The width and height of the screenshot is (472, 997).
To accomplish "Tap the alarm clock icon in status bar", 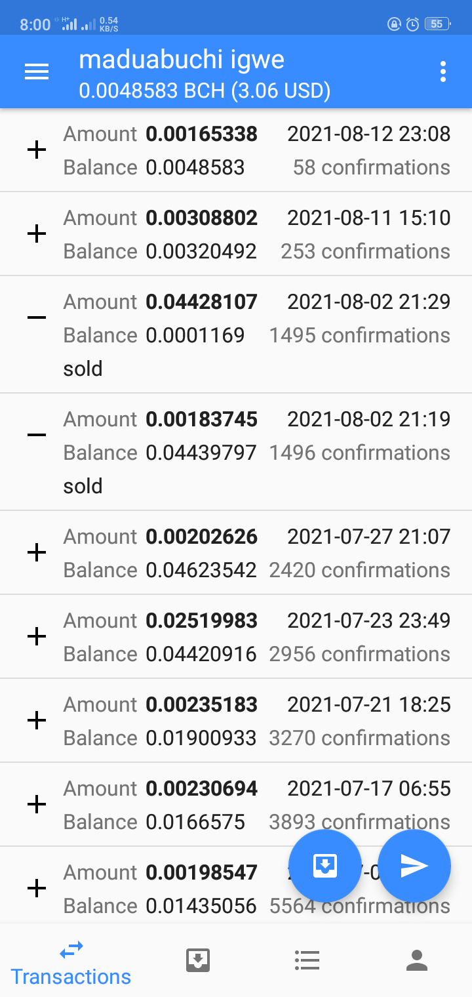I will (412, 24).
